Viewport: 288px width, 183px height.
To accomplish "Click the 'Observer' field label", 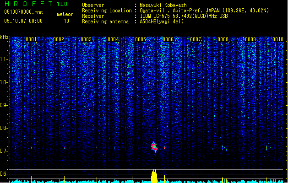I will pyautogui.click(x=93, y=5).
